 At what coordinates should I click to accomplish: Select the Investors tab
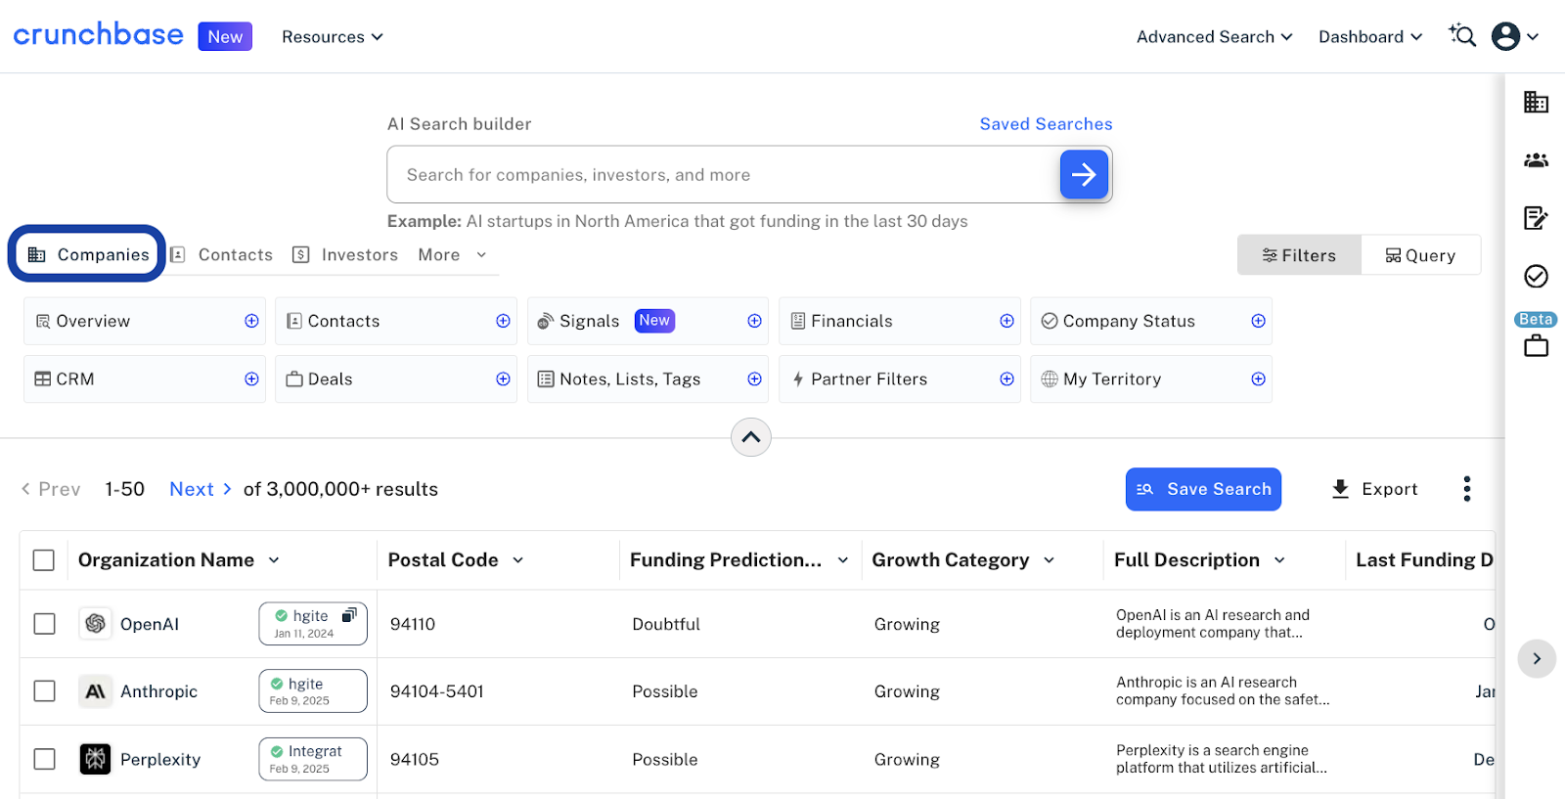tap(345, 255)
